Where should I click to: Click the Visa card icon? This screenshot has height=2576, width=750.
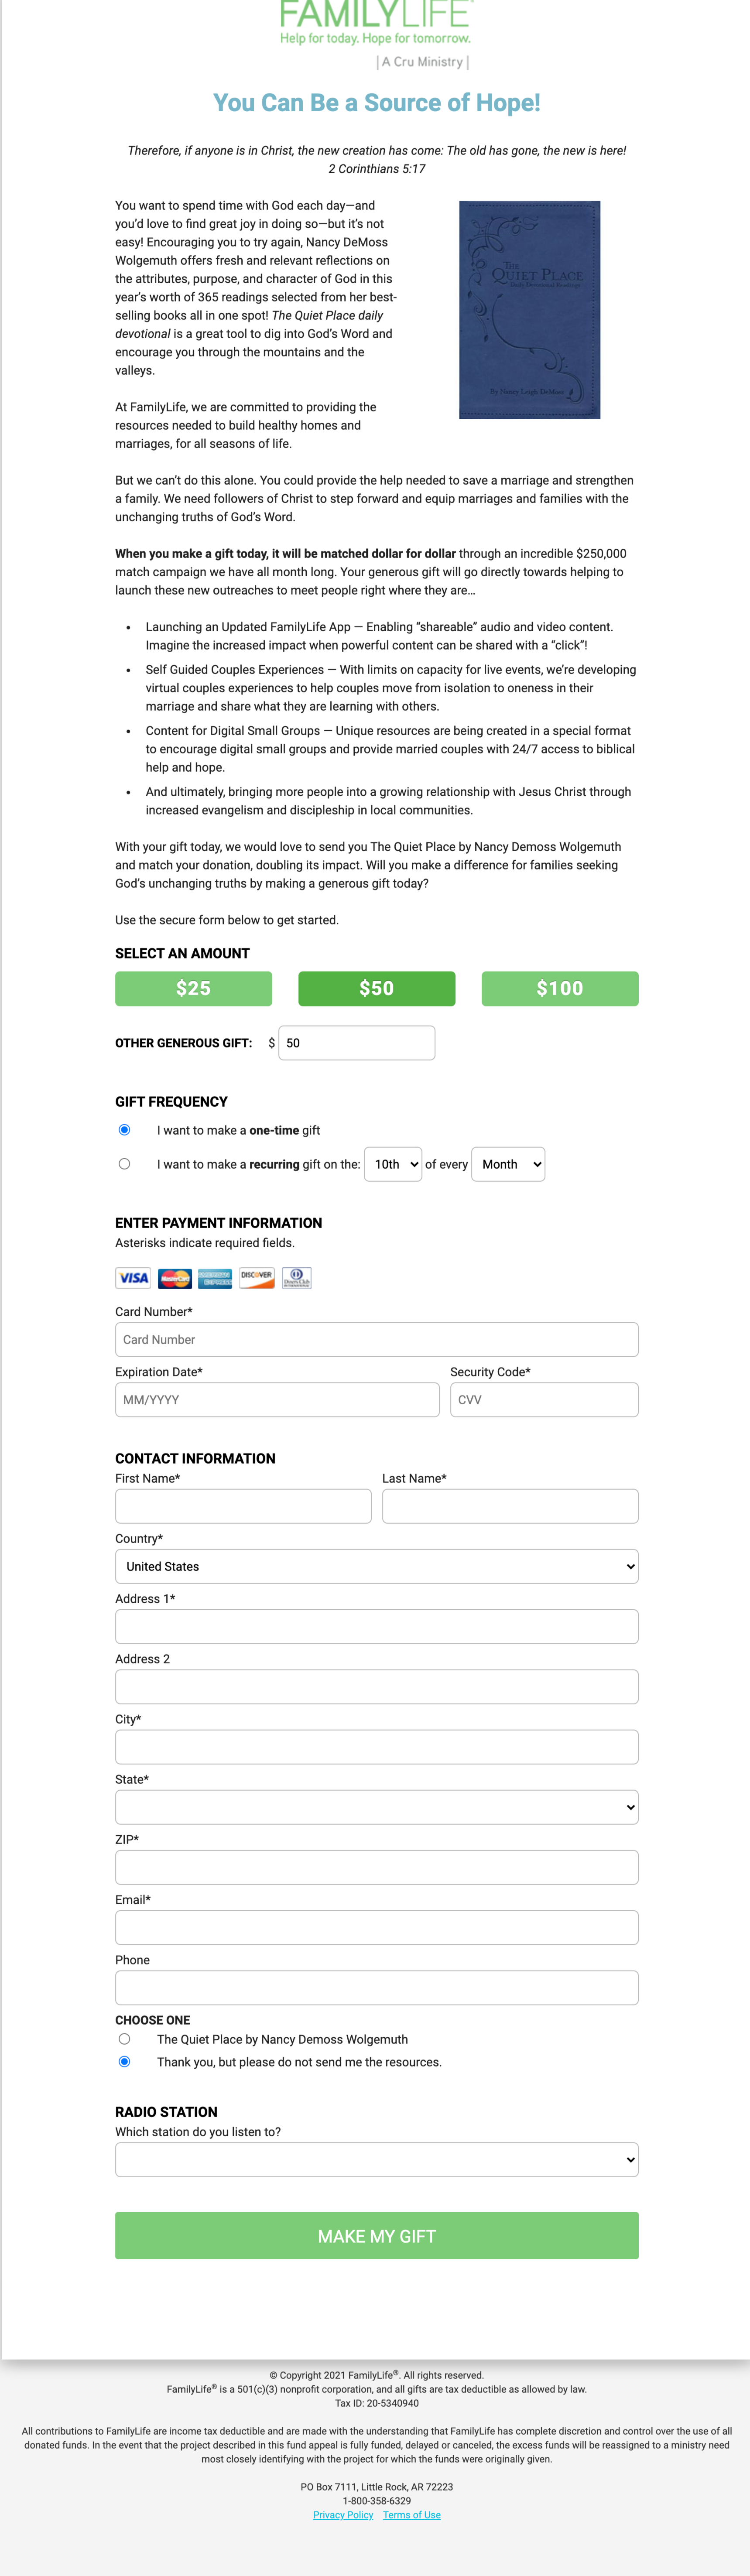pyautogui.click(x=133, y=1278)
